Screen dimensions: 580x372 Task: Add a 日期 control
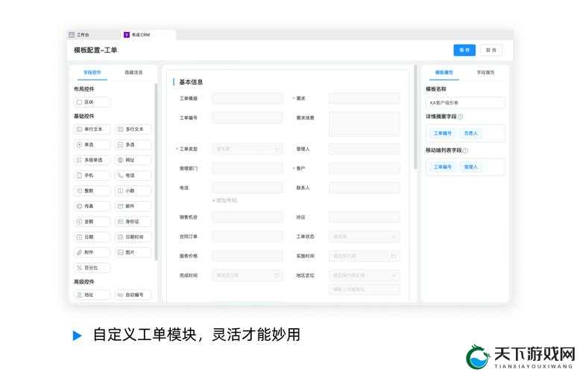(x=92, y=237)
